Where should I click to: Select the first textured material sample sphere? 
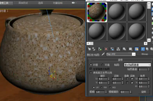click(97, 12)
